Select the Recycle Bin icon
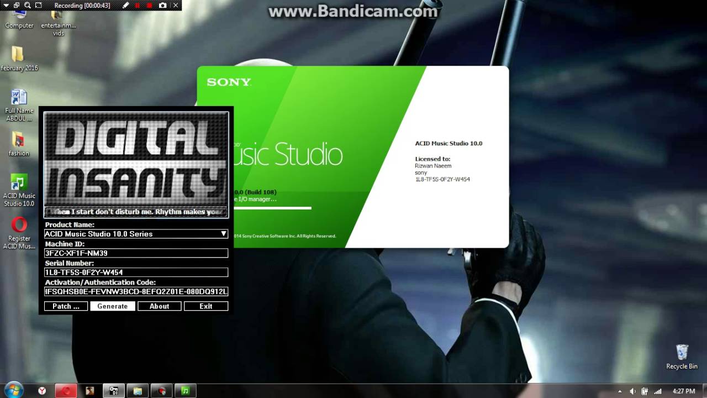The height and width of the screenshot is (398, 707). pyautogui.click(x=682, y=357)
